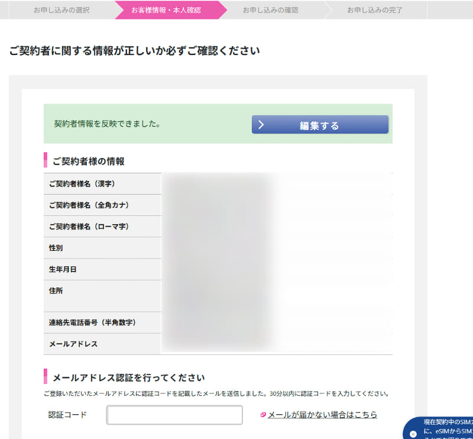
Task: Go to the お申し込みの確認 step
Action: click(x=270, y=10)
